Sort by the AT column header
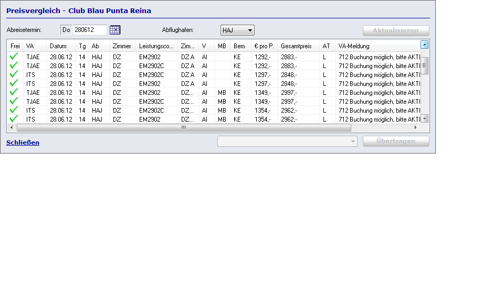 (x=327, y=46)
